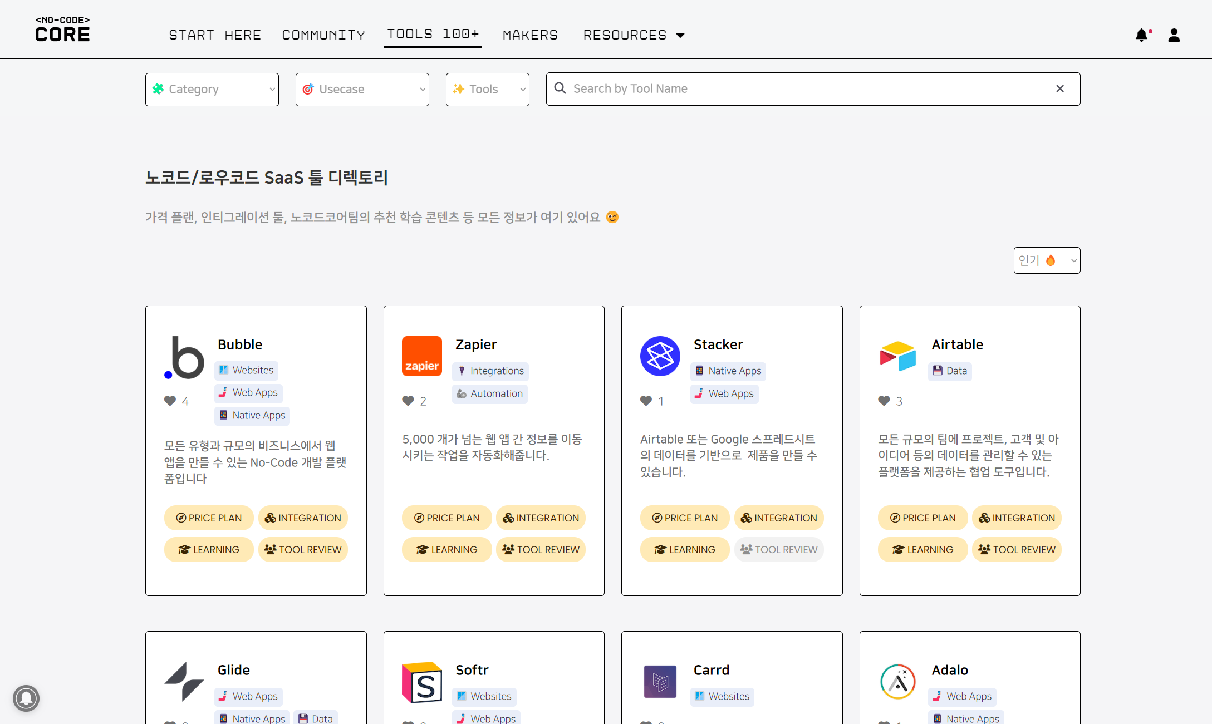
Task: Open Airtable's Price Plan
Action: pos(923,518)
